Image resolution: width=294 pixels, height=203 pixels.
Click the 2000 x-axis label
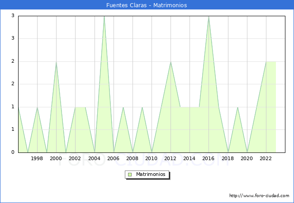[x=56, y=158]
